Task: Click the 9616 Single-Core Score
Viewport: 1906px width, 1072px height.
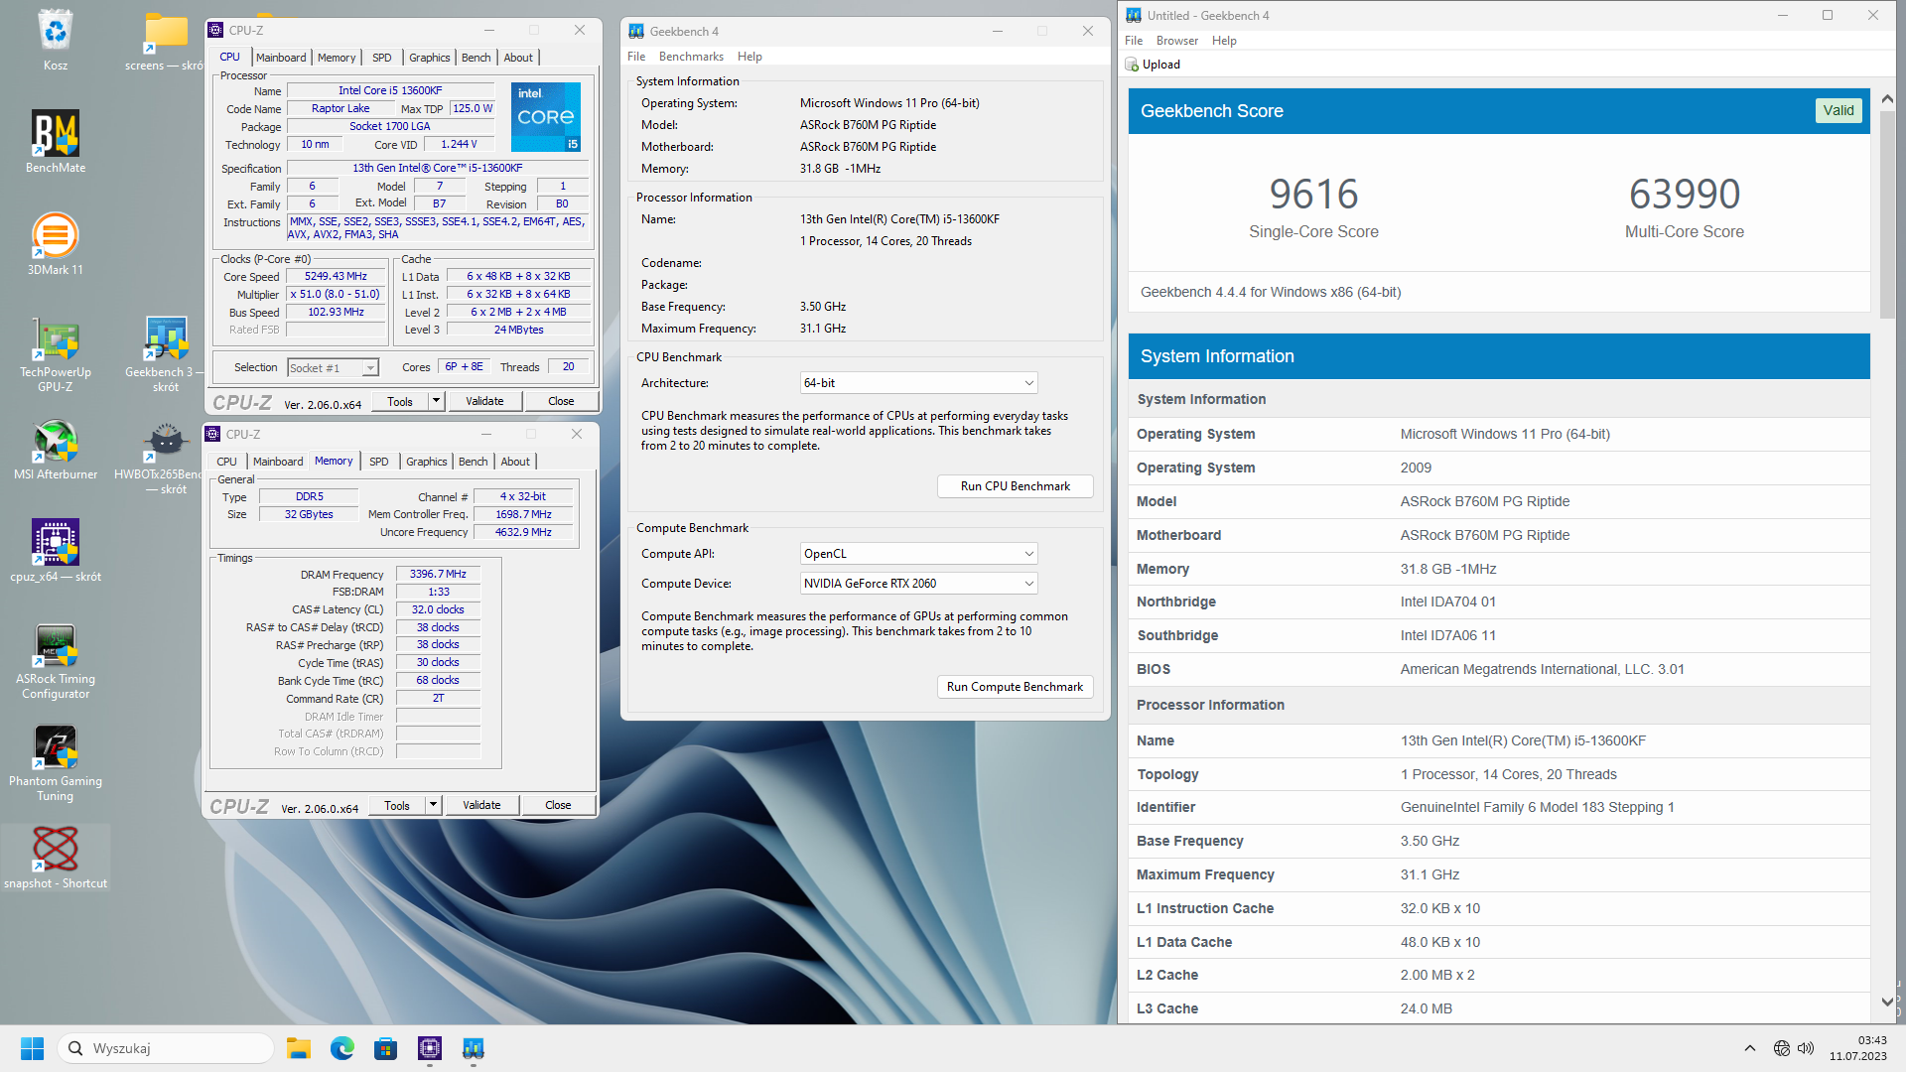Action: coord(1313,195)
